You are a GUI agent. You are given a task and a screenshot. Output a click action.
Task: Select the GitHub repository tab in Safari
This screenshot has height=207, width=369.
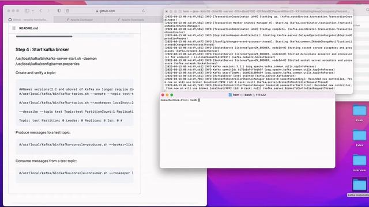pos(29,20)
